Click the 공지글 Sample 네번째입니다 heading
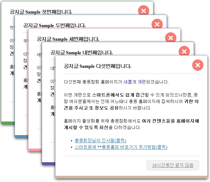Viewport: 210px width, 182px height. point(81,53)
